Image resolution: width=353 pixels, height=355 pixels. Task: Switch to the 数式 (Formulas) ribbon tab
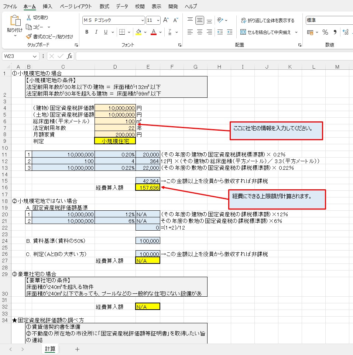pyautogui.click(x=104, y=6)
